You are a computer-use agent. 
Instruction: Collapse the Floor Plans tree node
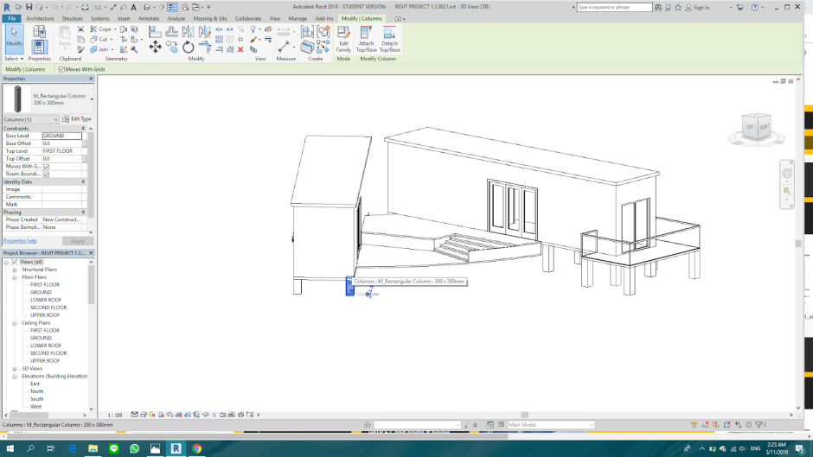15,277
